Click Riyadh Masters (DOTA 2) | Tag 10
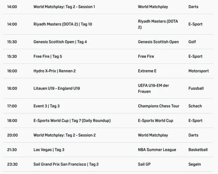 point(63,24)
